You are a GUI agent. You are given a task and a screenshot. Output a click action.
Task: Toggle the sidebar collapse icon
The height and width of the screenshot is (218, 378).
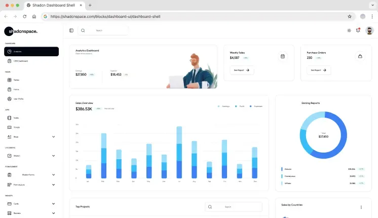(71, 30)
